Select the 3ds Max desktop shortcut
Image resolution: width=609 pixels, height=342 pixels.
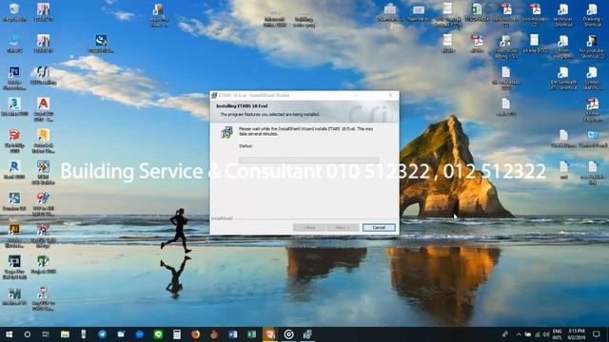14,106
